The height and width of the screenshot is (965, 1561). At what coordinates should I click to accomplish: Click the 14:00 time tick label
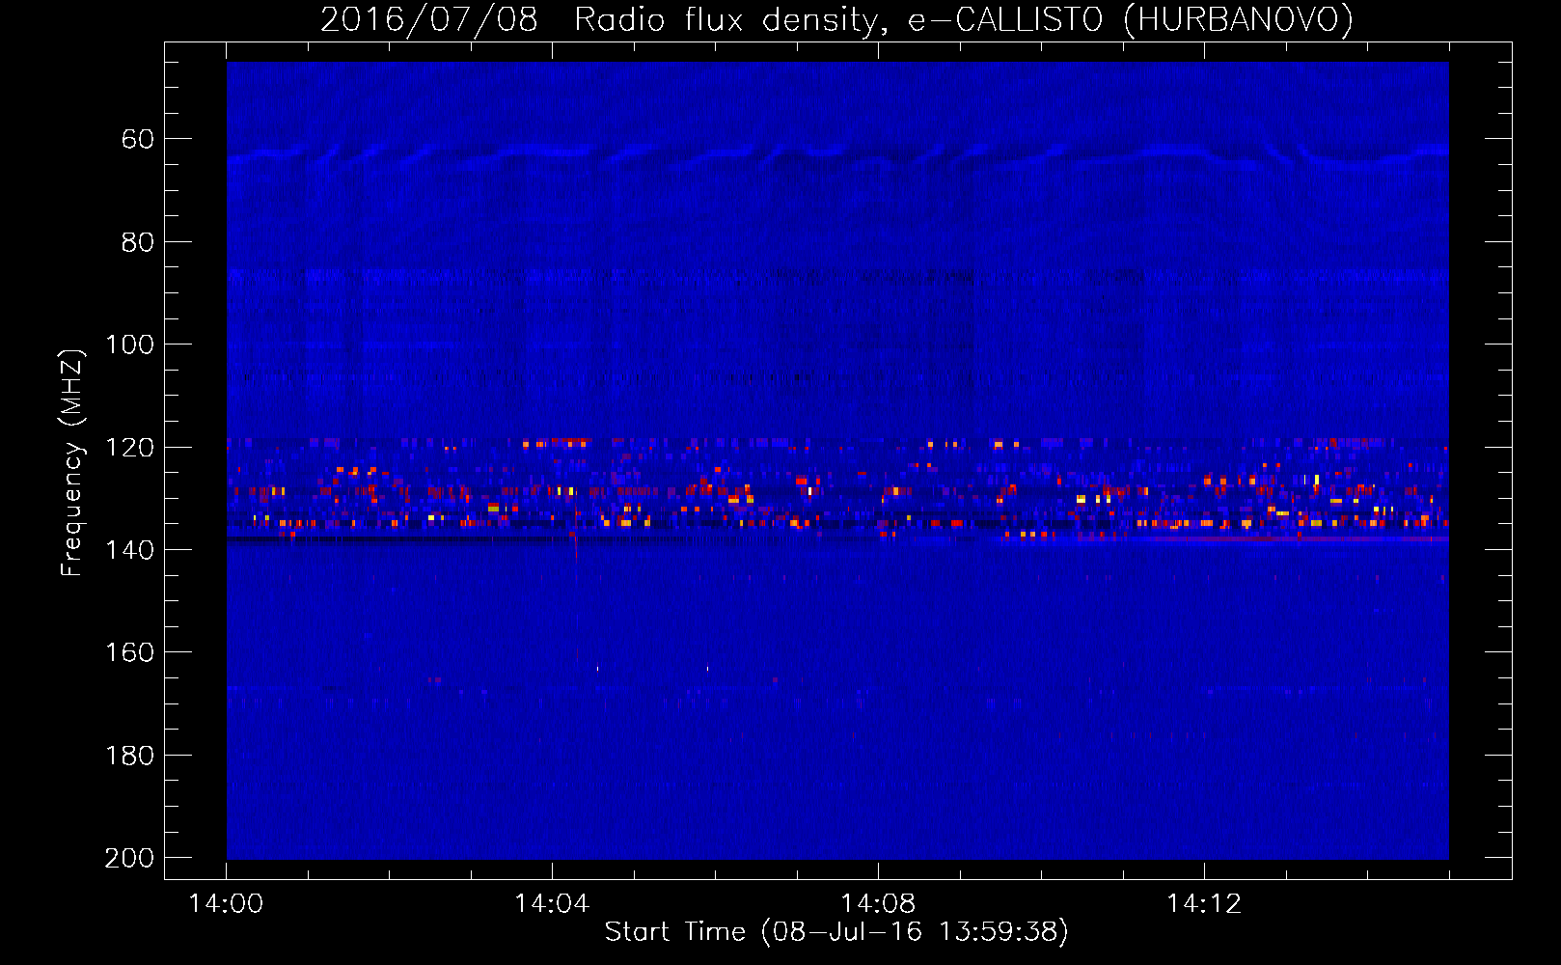click(226, 904)
